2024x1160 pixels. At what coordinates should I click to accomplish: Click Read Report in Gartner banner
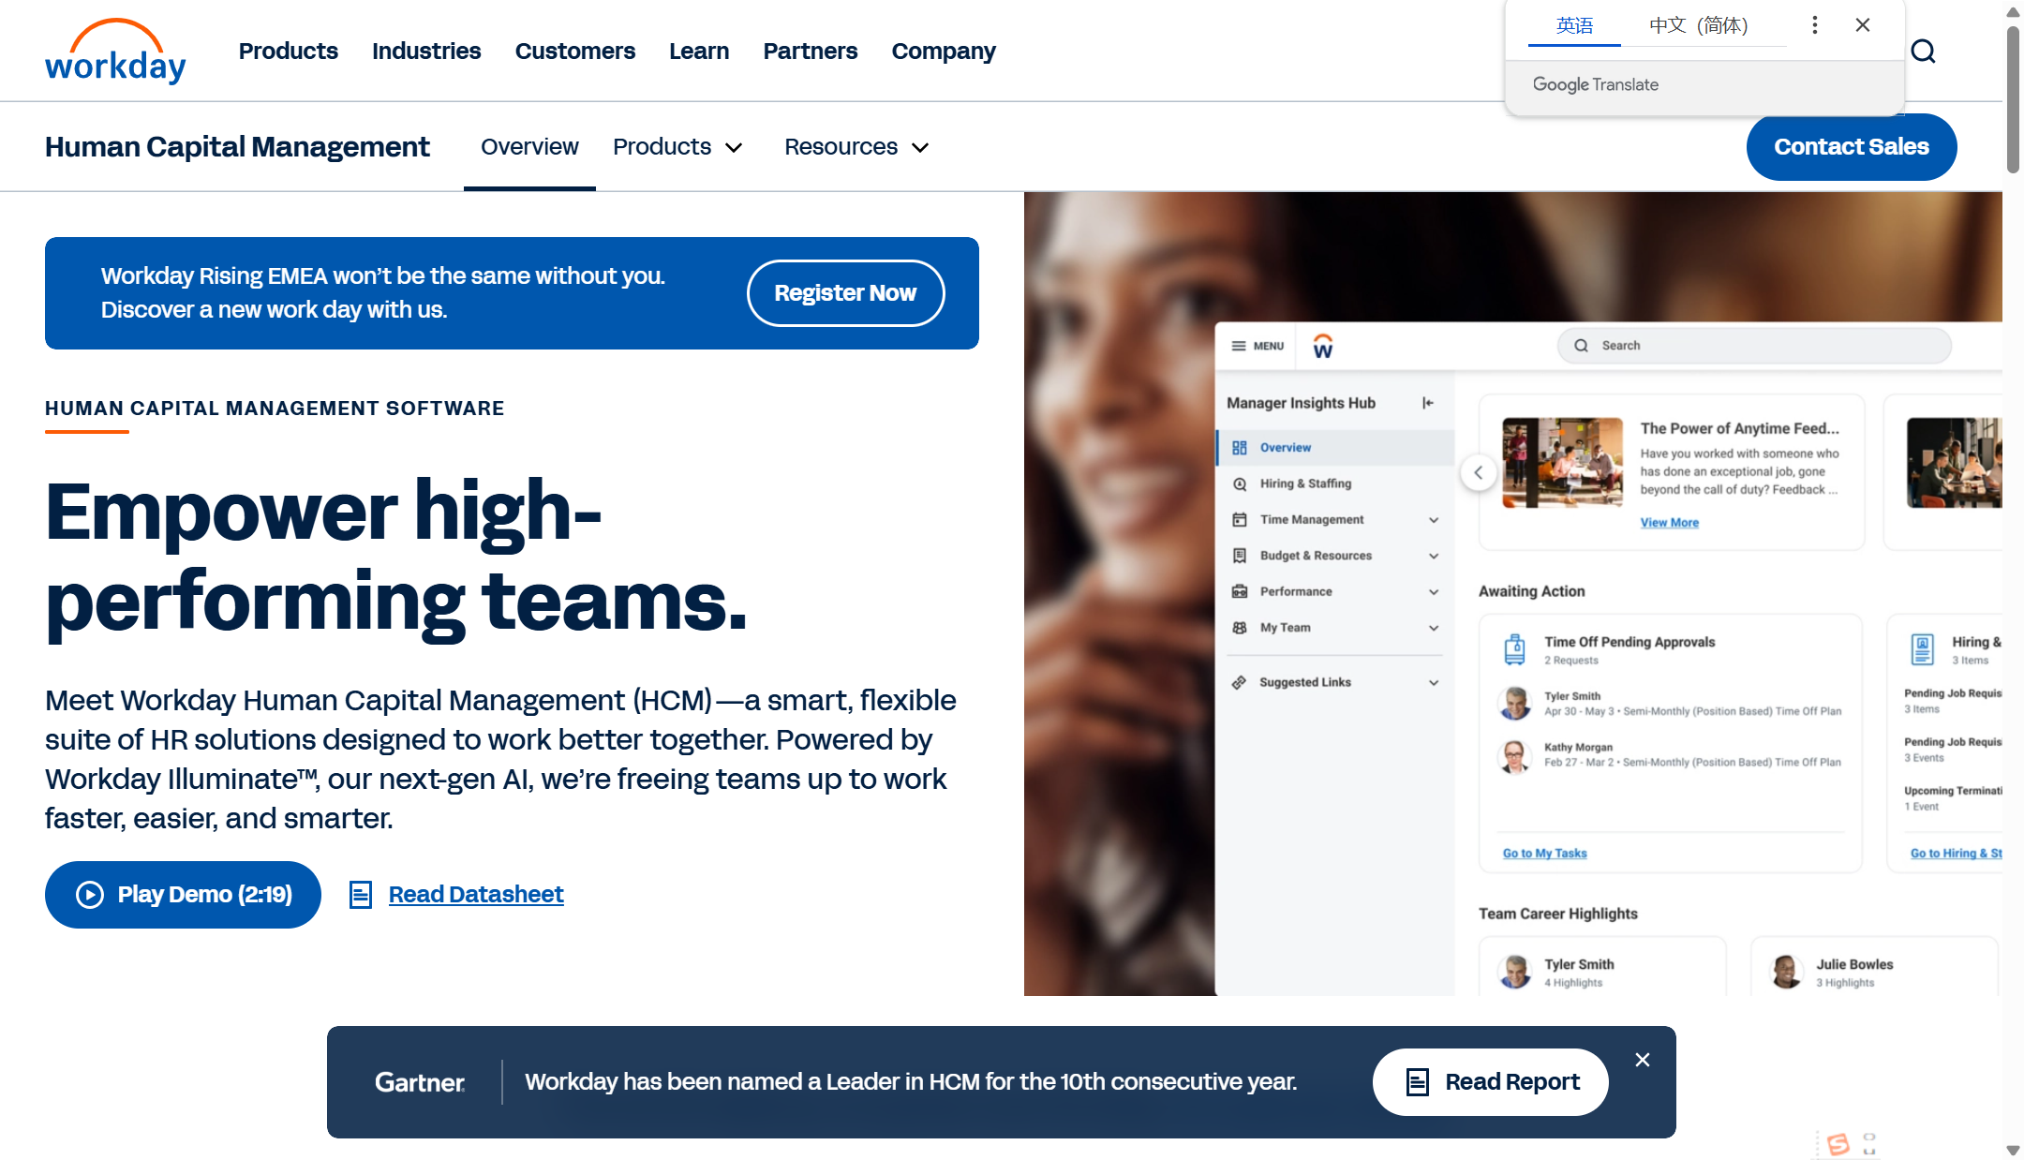[1490, 1082]
